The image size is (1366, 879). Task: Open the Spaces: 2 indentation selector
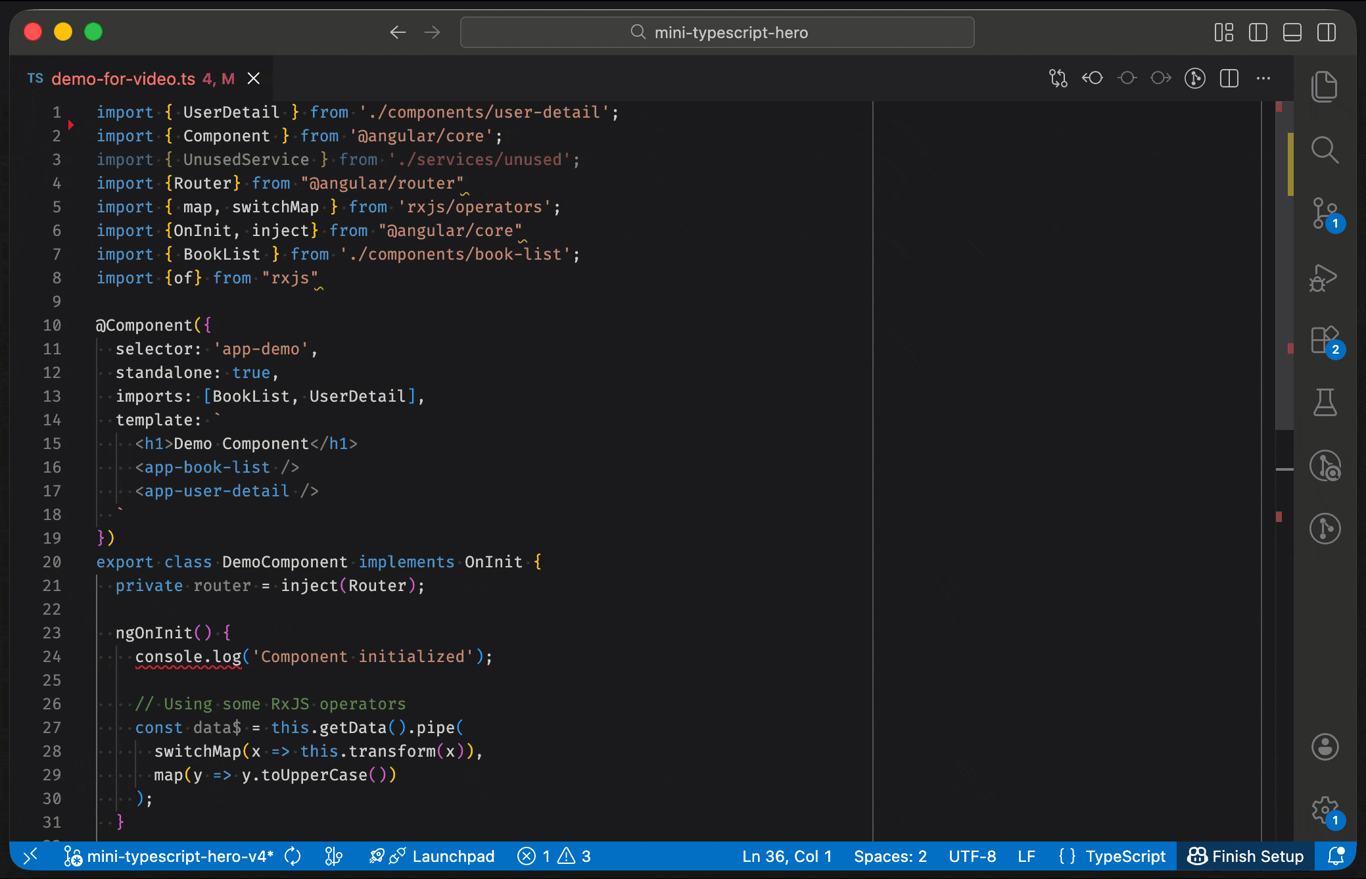click(x=889, y=856)
